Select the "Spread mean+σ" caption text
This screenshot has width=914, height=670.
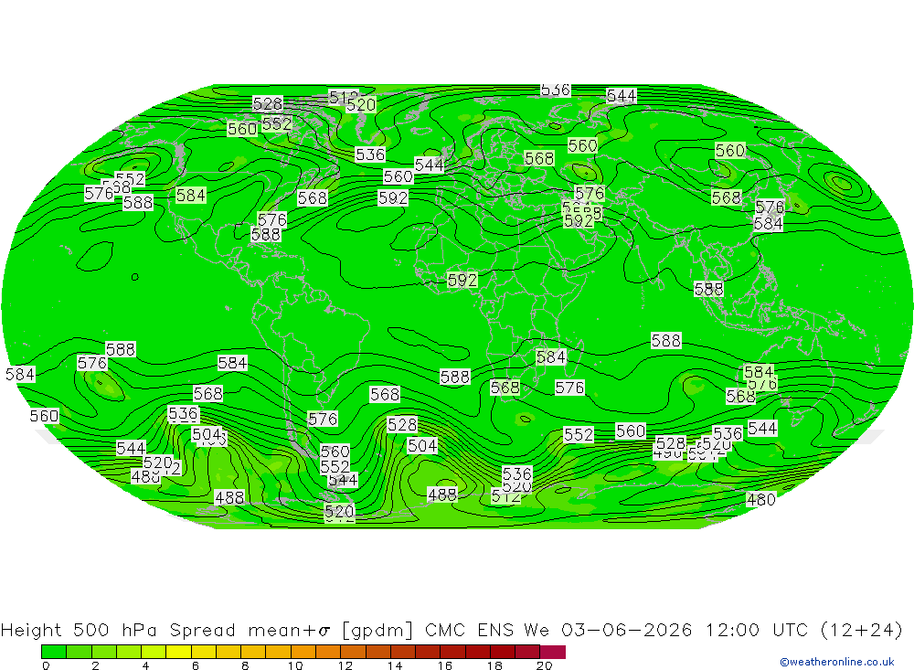tap(250, 631)
